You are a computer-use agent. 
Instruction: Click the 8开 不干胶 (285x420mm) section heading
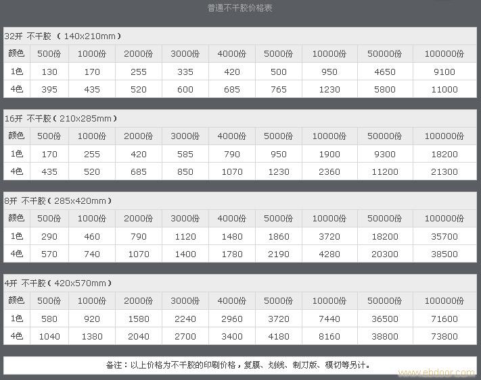click(58, 200)
